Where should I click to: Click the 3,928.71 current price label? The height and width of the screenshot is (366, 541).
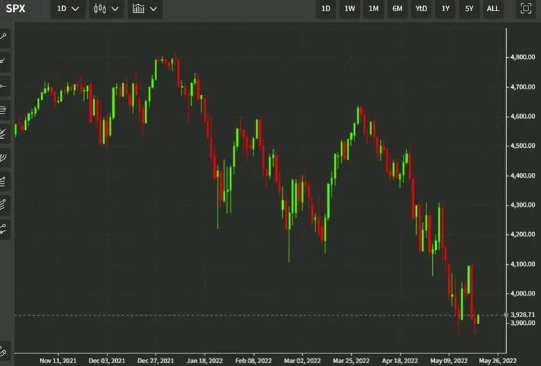pos(522,315)
